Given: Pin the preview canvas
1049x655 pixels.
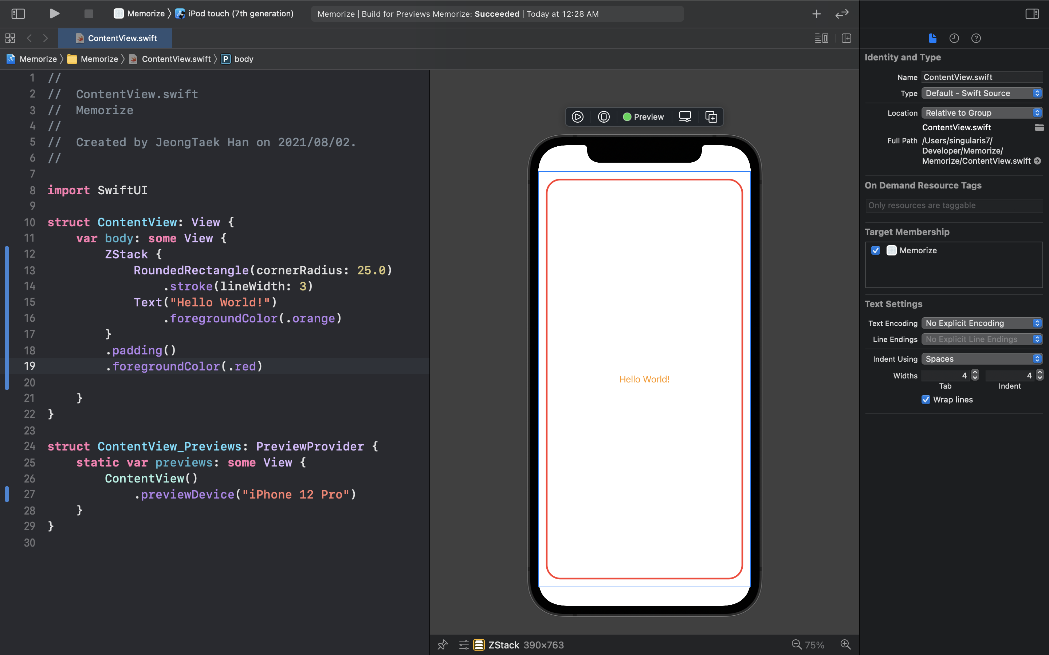Looking at the screenshot, I should pyautogui.click(x=442, y=644).
